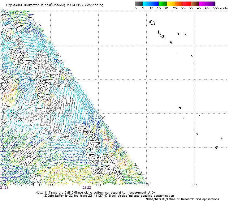Click the 'NOAA/NESDIS/Office of Research and Applications' credit
229x201 pixels.
point(182,199)
